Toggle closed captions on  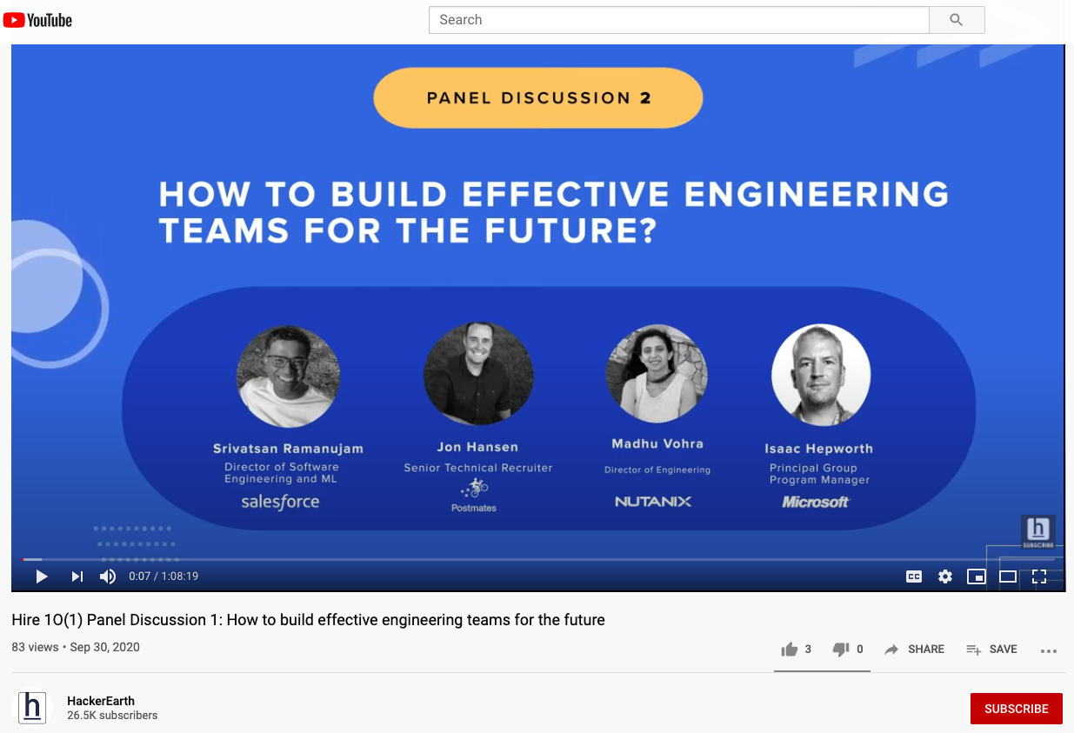coord(914,576)
